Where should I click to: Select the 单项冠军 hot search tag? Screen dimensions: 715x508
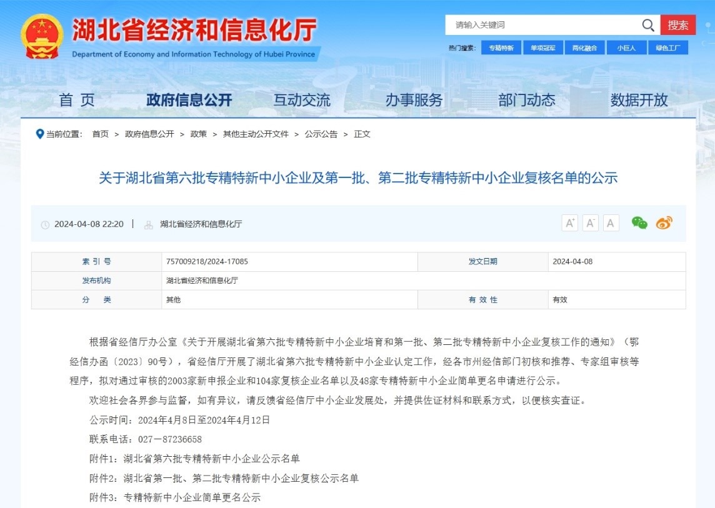[x=543, y=48]
